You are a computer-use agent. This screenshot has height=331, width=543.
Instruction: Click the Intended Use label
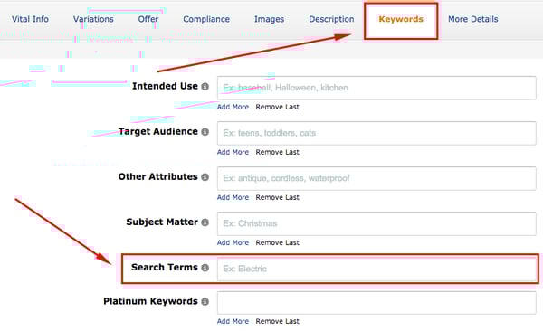coord(165,86)
